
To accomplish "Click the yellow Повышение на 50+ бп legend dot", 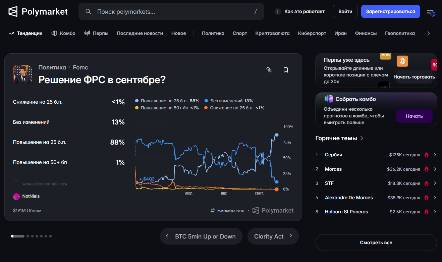I will [x=136, y=108].
